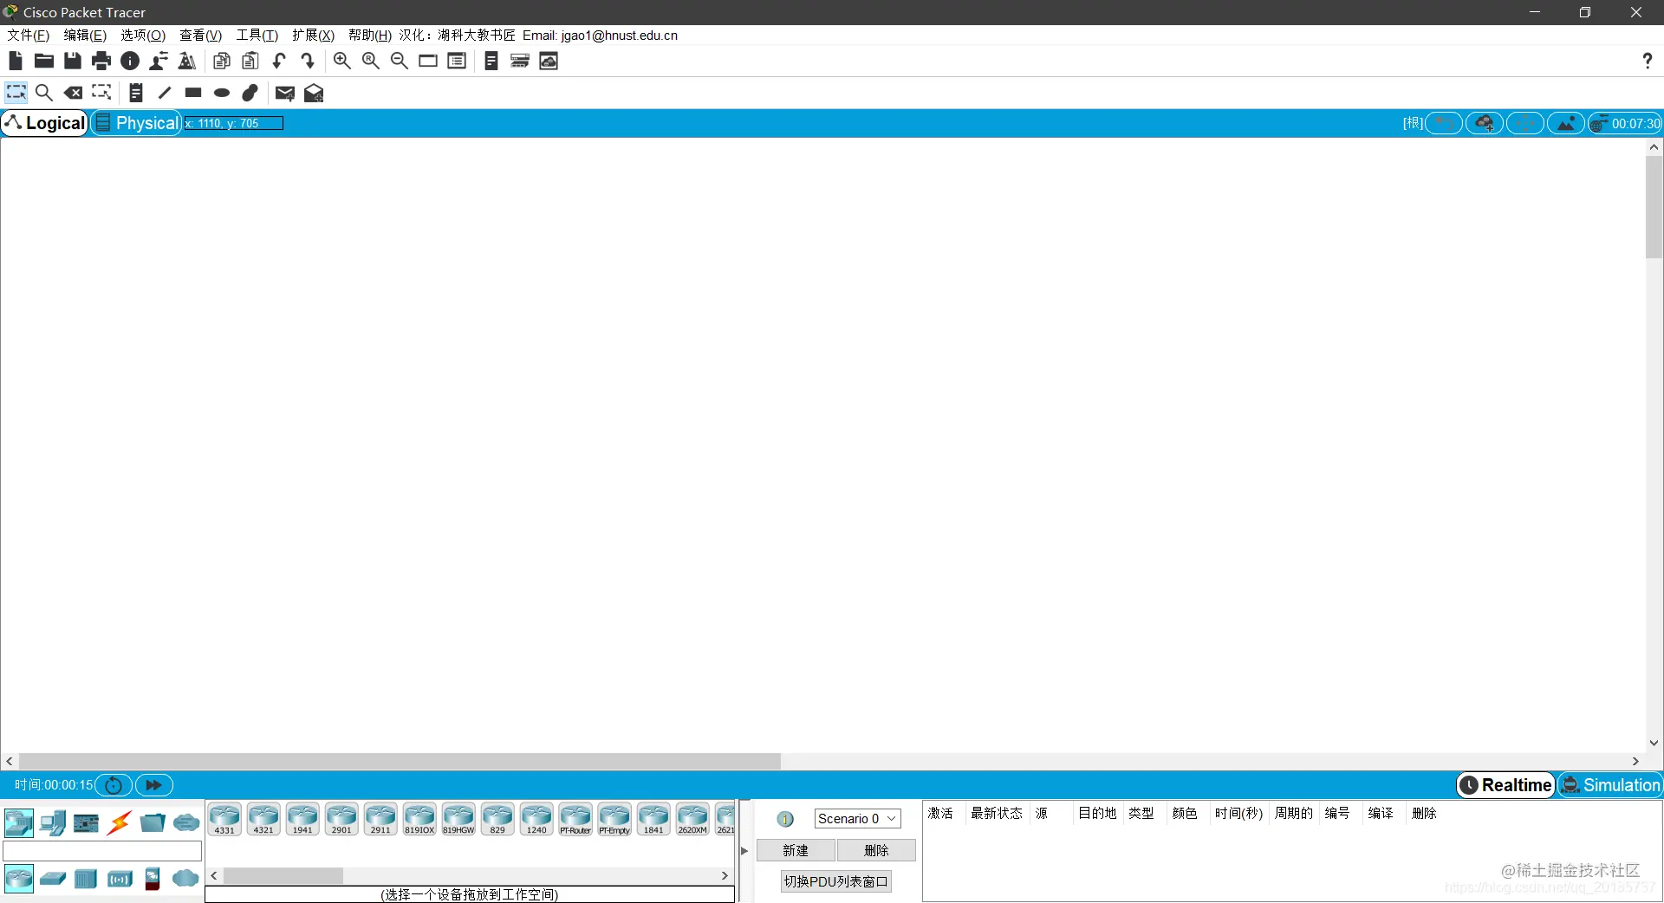Zoom out with the minus magnifier
The width and height of the screenshot is (1664, 903).
click(x=400, y=61)
